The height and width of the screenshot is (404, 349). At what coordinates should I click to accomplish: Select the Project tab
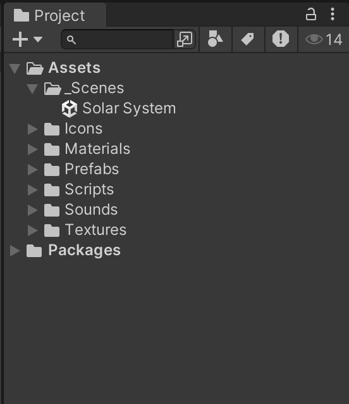click(55, 15)
